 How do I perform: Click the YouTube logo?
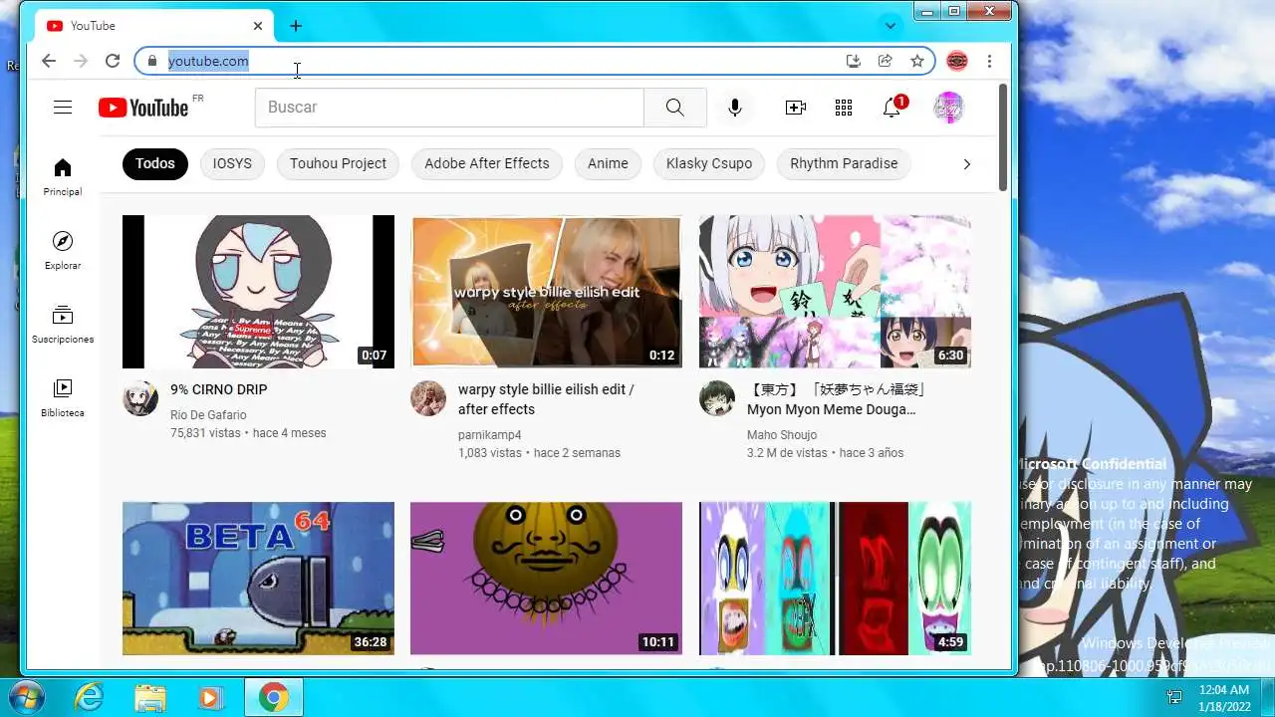coord(143,108)
